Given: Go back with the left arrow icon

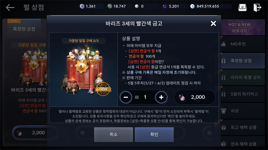Looking at the screenshot, I should (10, 7).
